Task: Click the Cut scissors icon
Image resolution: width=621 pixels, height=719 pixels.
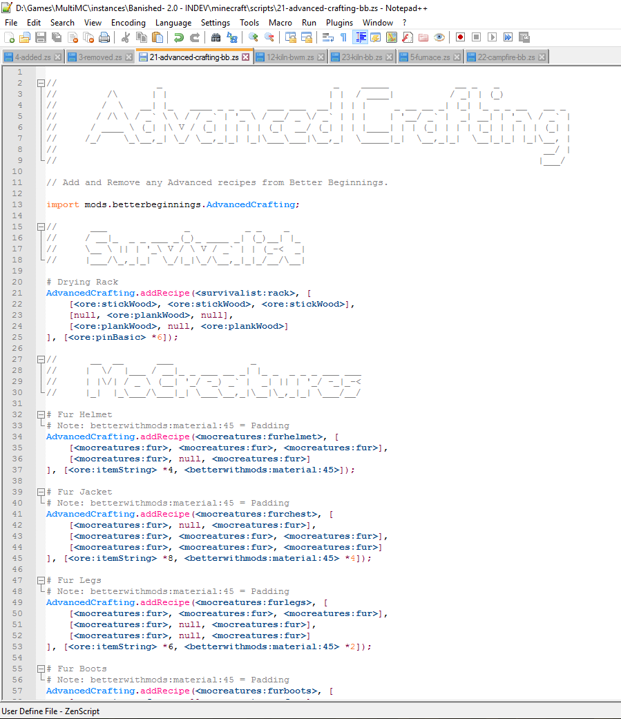Action: click(x=126, y=37)
